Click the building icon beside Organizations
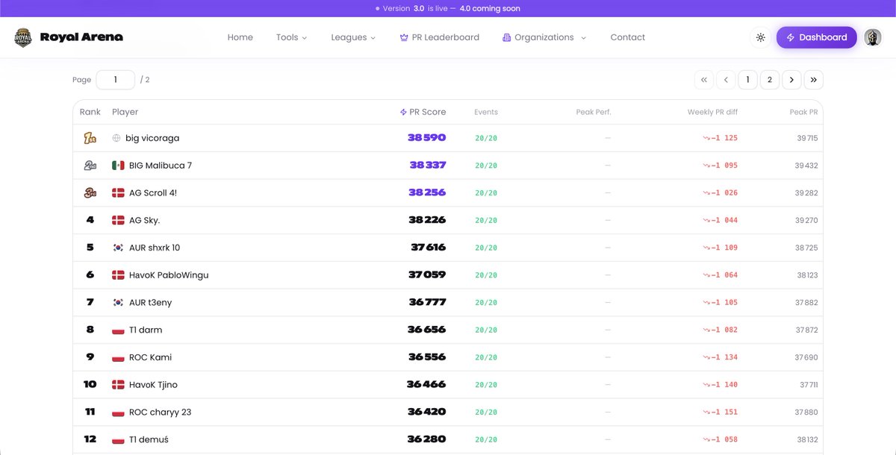 pyautogui.click(x=506, y=37)
